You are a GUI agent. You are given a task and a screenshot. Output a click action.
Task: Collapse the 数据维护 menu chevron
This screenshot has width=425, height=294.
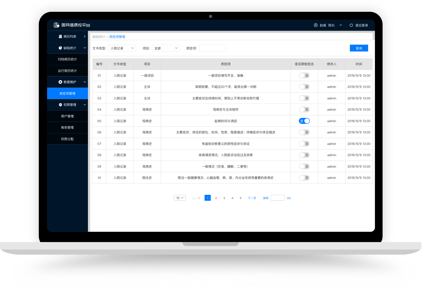click(x=85, y=82)
